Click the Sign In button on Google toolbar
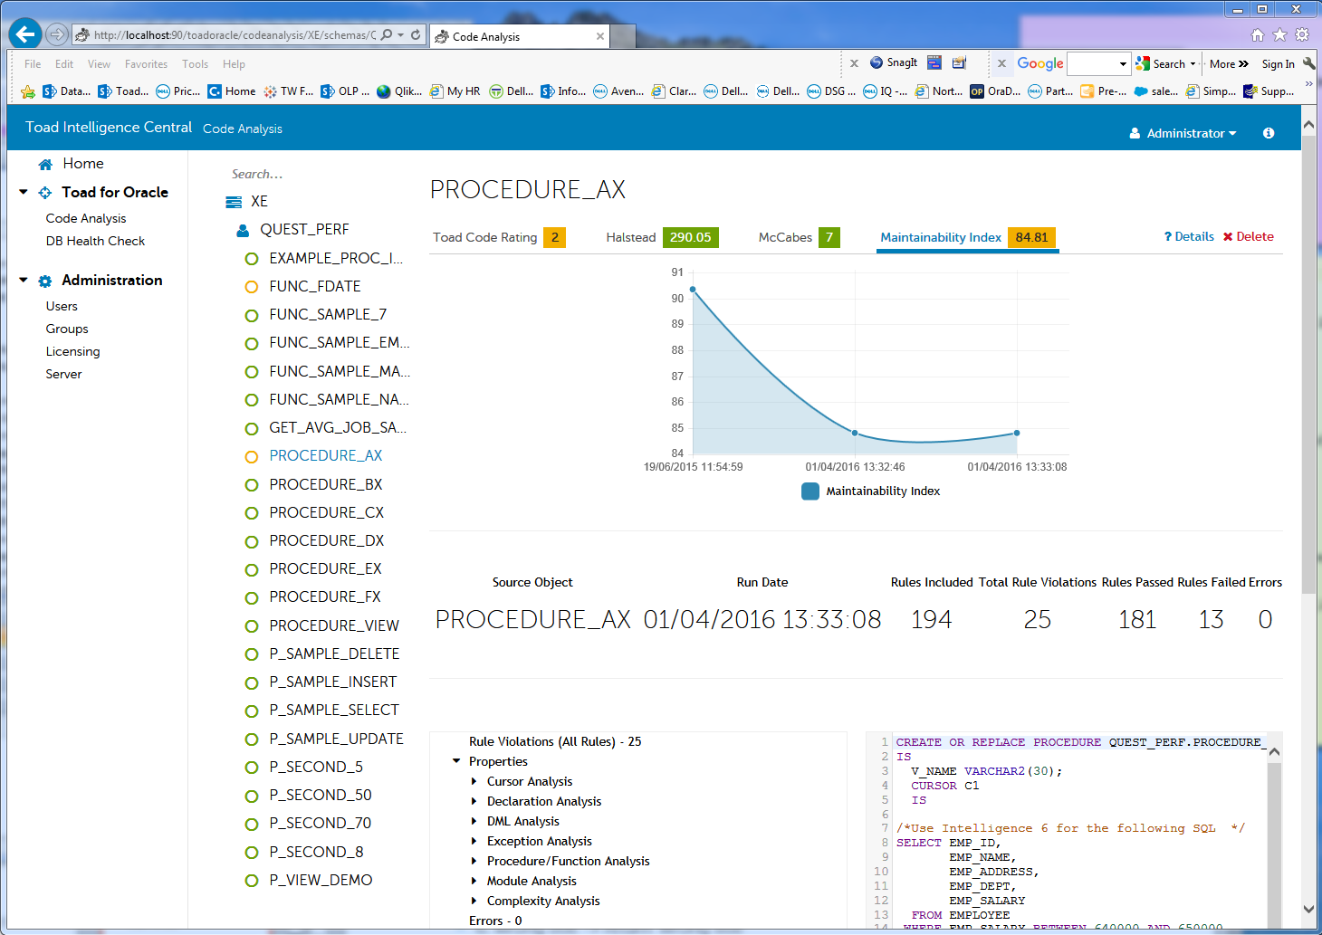This screenshot has height=935, width=1322. click(1278, 64)
